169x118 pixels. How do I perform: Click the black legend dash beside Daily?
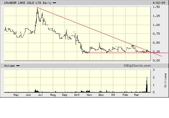tap(54, 3)
